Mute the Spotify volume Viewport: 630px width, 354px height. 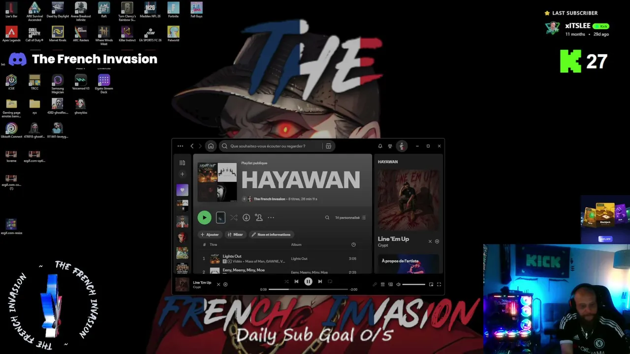tap(398, 284)
